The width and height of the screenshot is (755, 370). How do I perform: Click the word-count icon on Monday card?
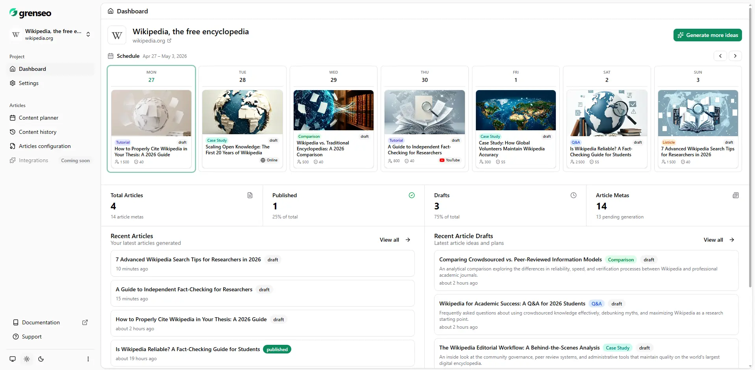coord(117,162)
